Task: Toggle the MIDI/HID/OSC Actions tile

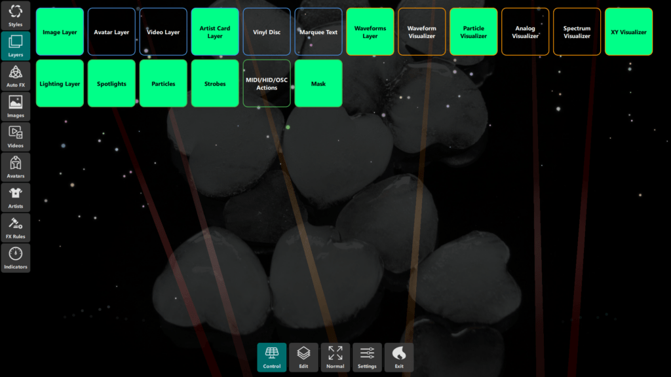Action: 267,83
